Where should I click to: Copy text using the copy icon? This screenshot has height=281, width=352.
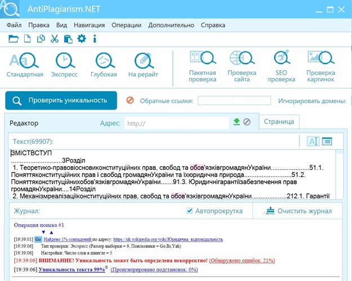pyautogui.click(x=41, y=39)
